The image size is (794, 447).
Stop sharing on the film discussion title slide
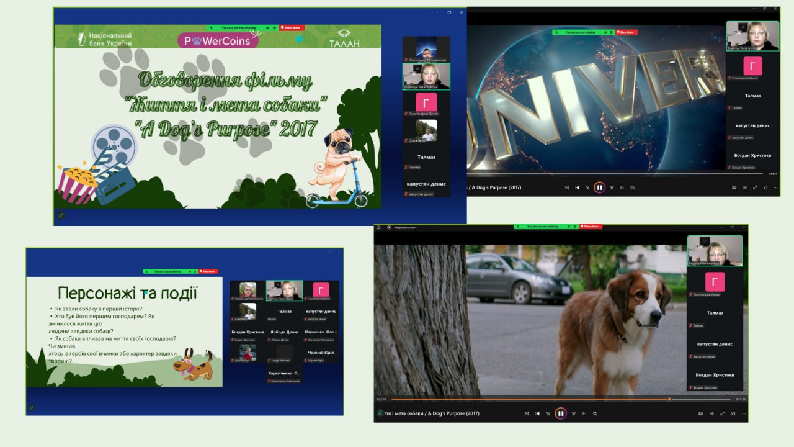pyautogui.click(x=292, y=28)
